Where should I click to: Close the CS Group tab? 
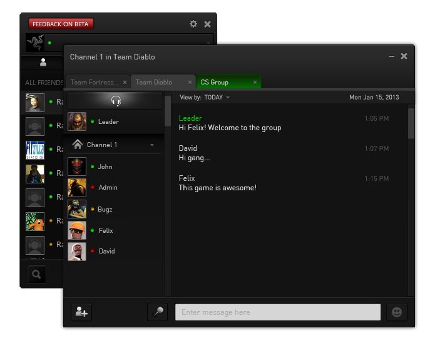(255, 82)
